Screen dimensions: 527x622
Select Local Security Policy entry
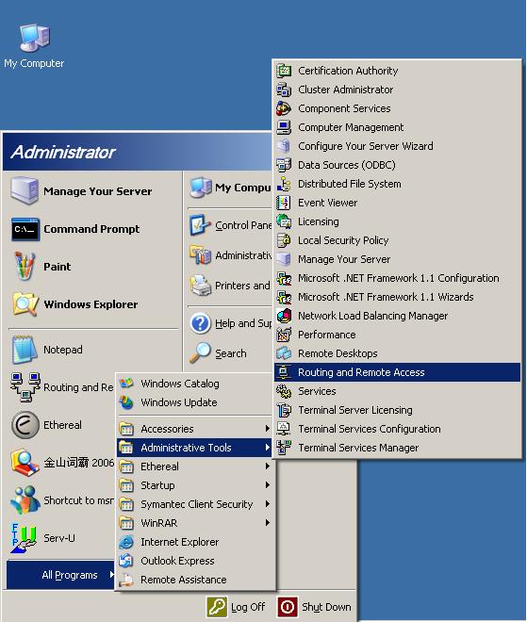click(x=397, y=240)
